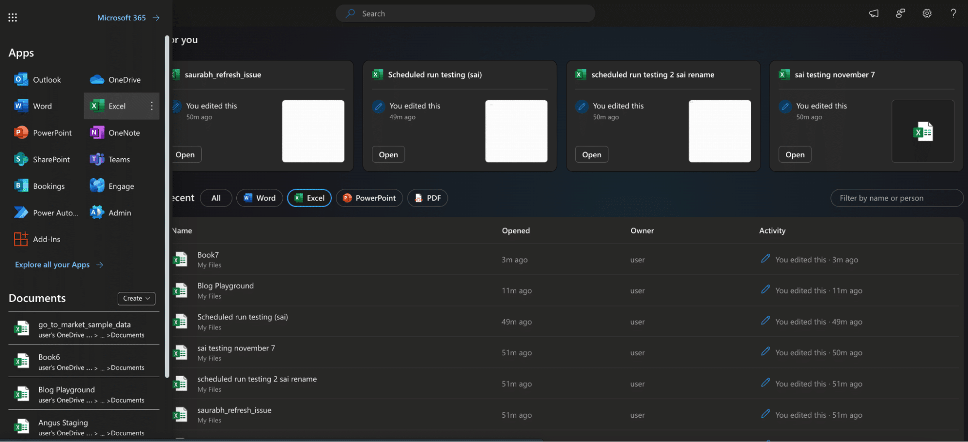Screen dimensions: 968x442
Task: Click the Help question mark icon
Action: [953, 14]
